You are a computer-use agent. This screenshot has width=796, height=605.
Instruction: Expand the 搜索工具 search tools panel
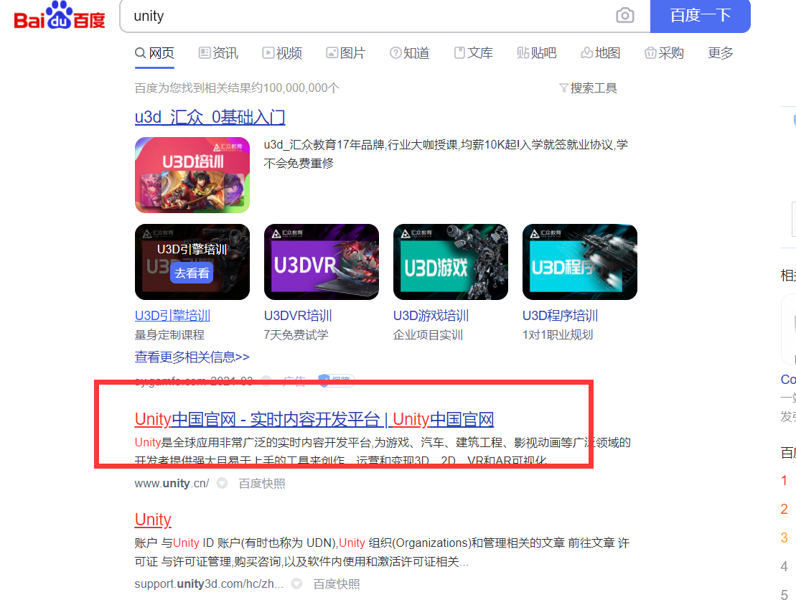(x=588, y=88)
